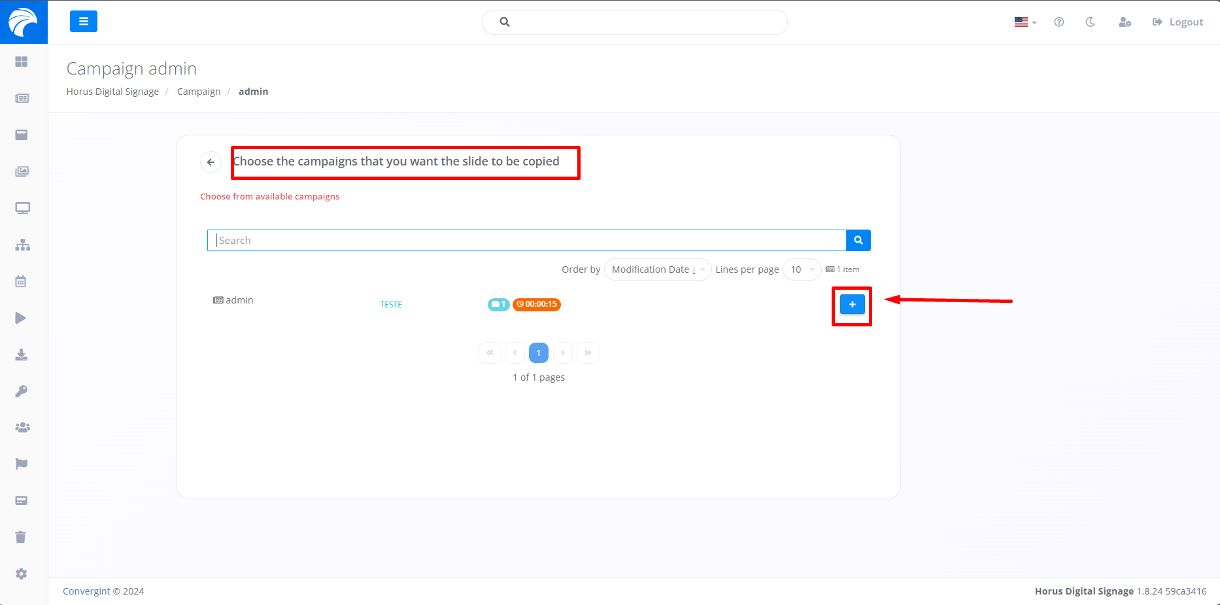The height and width of the screenshot is (605, 1220).
Task: Open the calendar schedule icon in sidebar
Action: (21, 282)
